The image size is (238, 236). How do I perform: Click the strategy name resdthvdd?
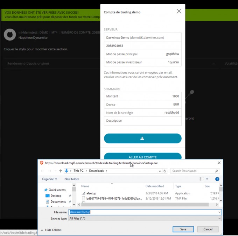(x=171, y=113)
